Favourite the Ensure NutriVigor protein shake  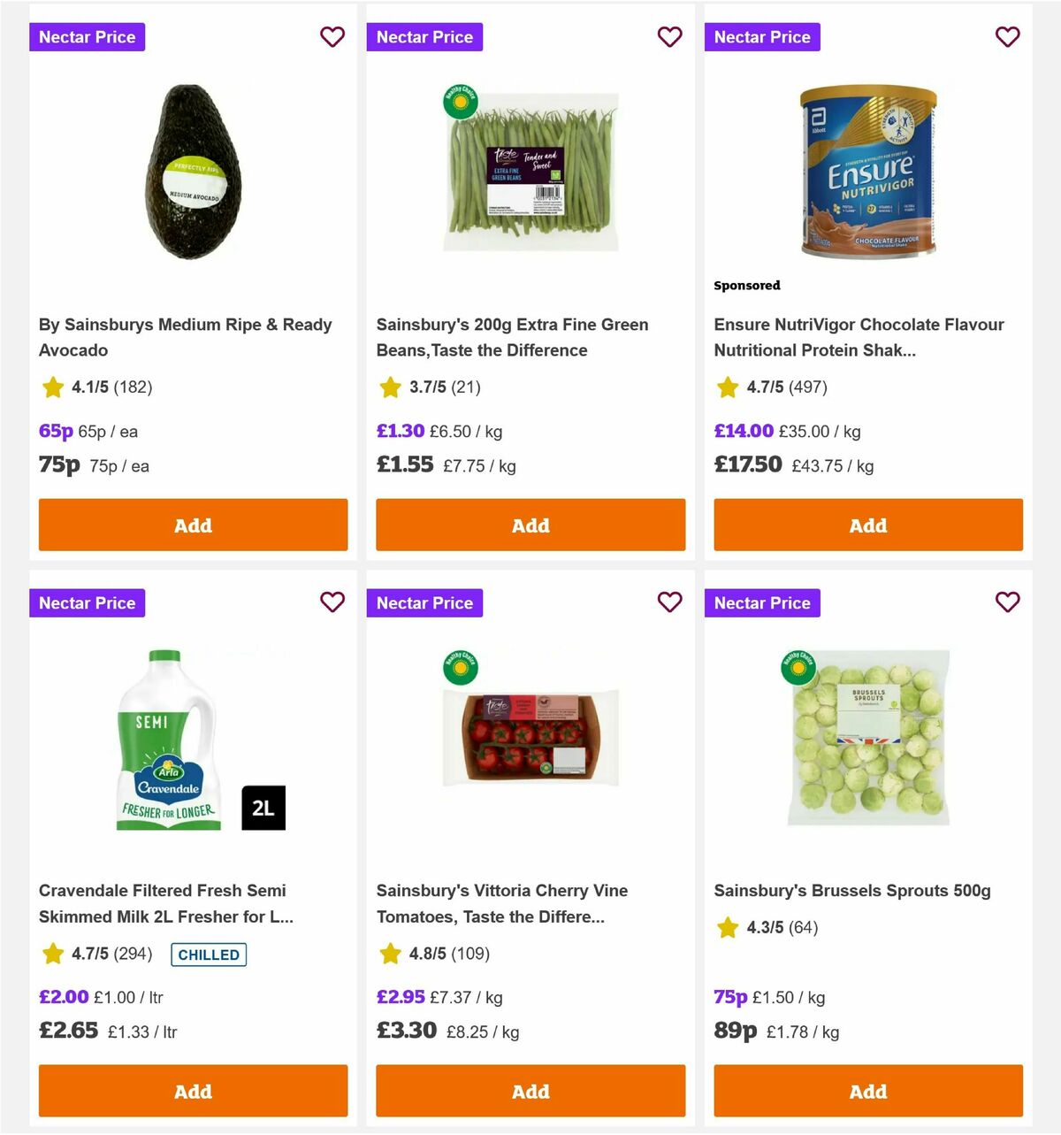click(1007, 37)
